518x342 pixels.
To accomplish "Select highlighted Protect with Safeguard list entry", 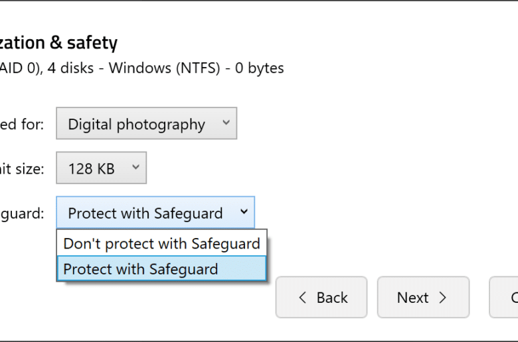I will pos(161,269).
